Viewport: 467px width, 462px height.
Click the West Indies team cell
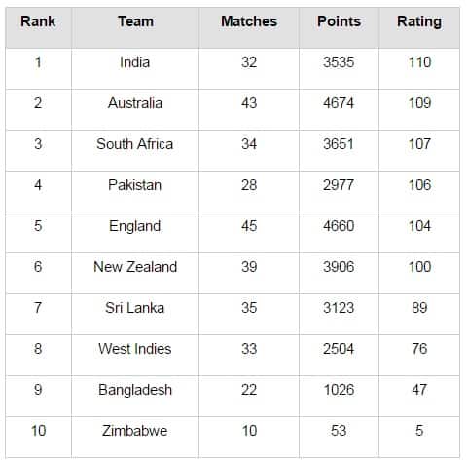pyautogui.click(x=135, y=349)
